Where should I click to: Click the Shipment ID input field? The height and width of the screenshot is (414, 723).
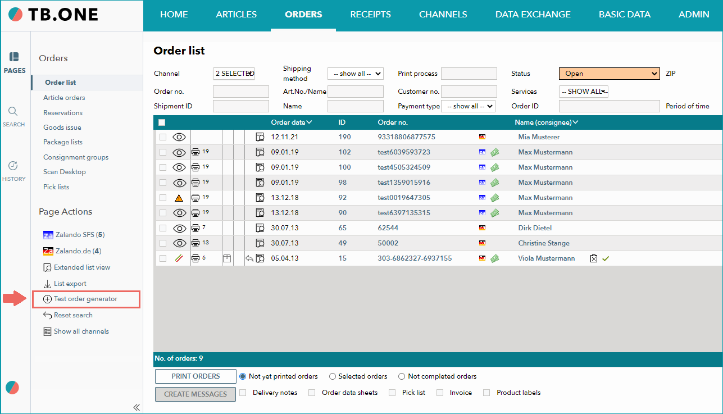click(241, 106)
